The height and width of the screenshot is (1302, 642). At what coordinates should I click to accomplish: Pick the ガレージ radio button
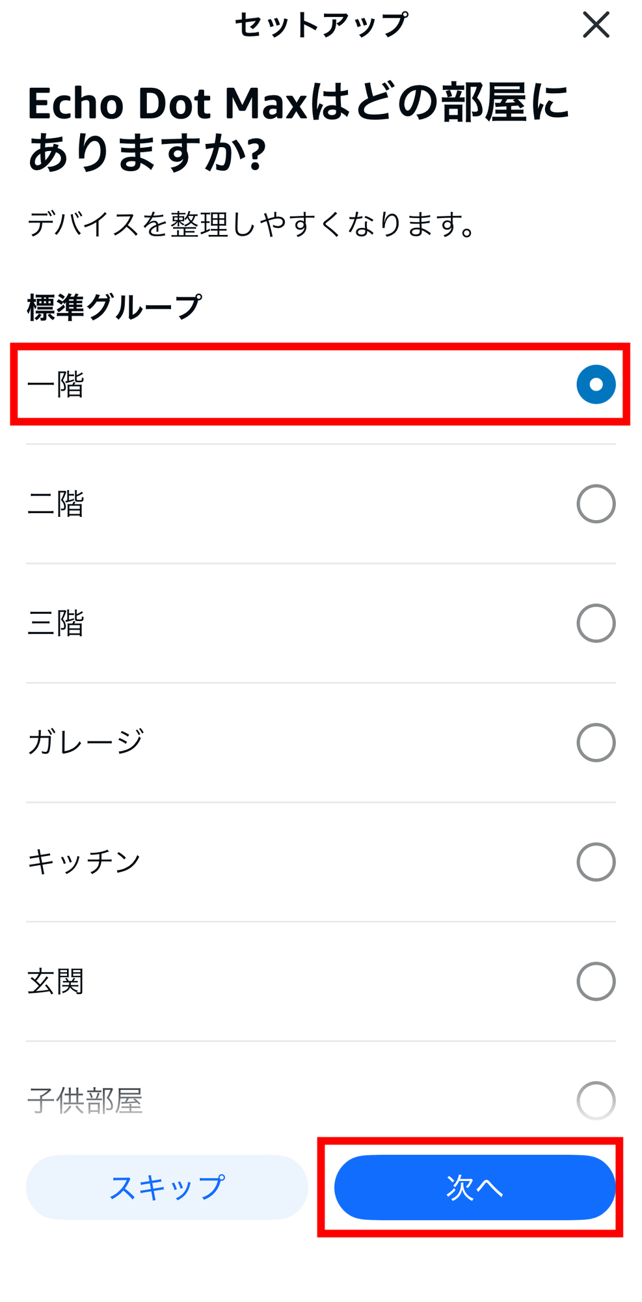595,742
